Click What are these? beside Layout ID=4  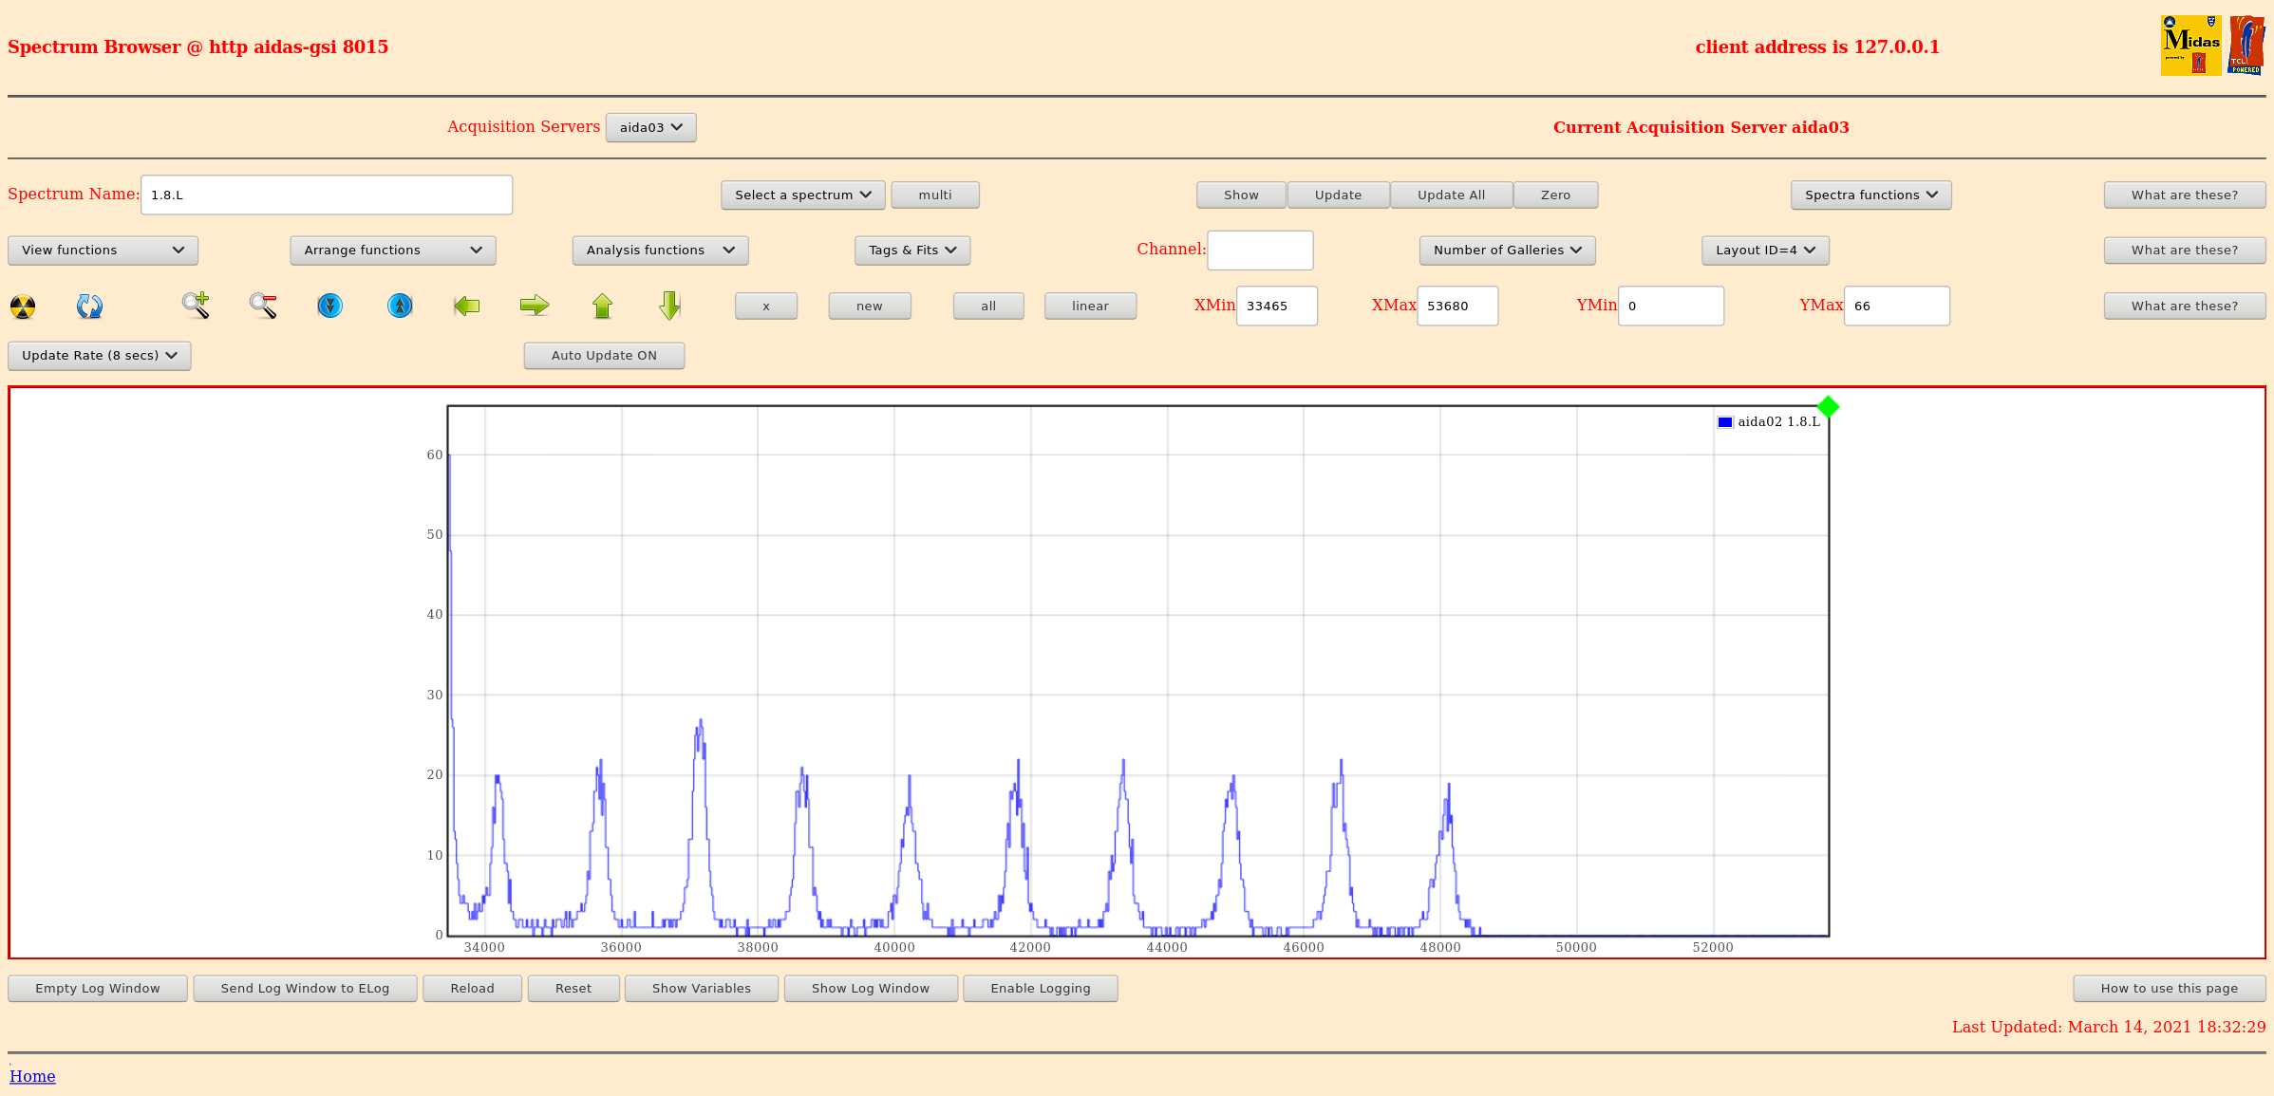coord(2185,251)
